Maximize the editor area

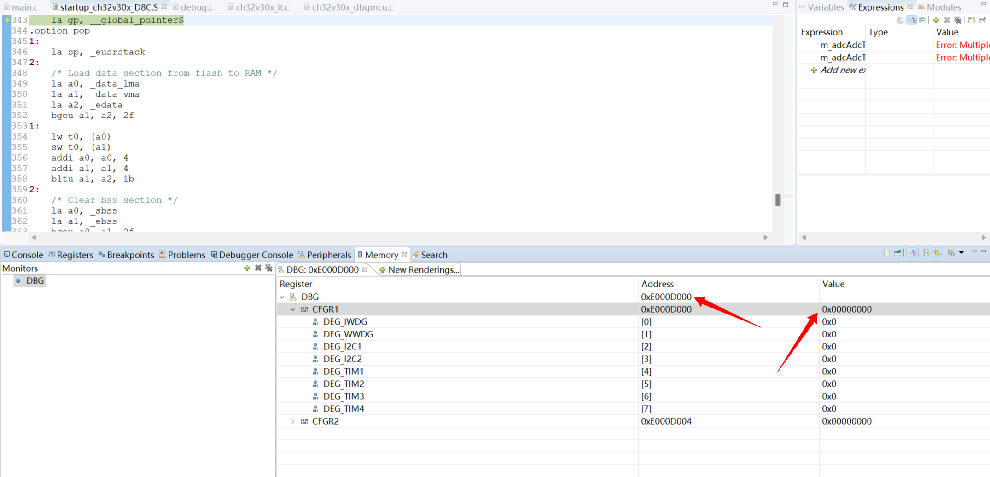point(786,5)
